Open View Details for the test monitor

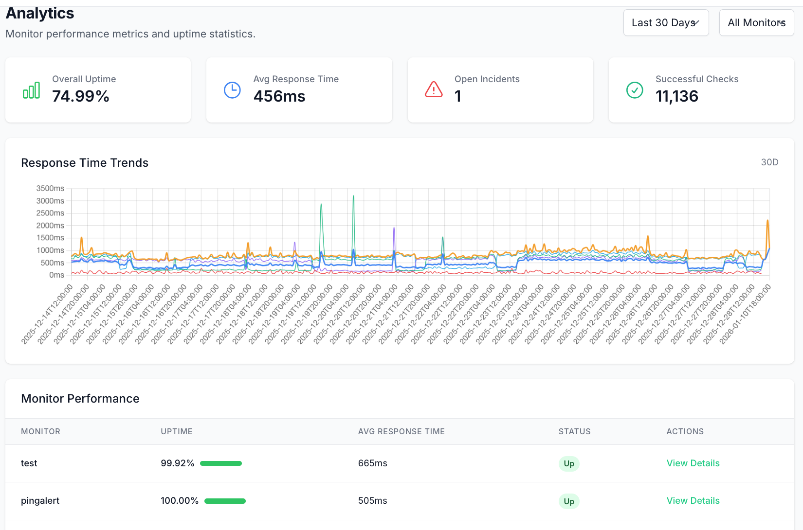(x=693, y=463)
